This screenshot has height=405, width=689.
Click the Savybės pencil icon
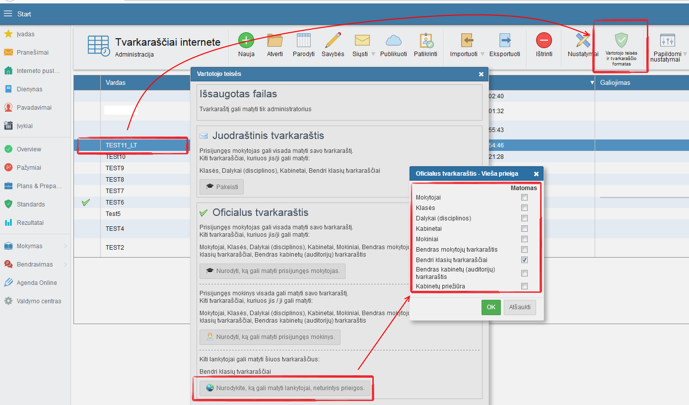coord(333,41)
